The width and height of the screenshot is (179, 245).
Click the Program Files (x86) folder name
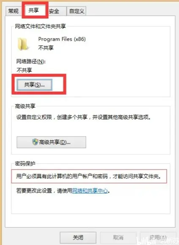[62, 39]
